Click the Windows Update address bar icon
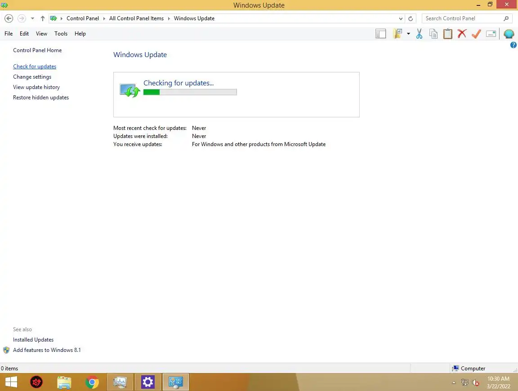Image resolution: width=518 pixels, height=391 pixels. pyautogui.click(x=54, y=18)
